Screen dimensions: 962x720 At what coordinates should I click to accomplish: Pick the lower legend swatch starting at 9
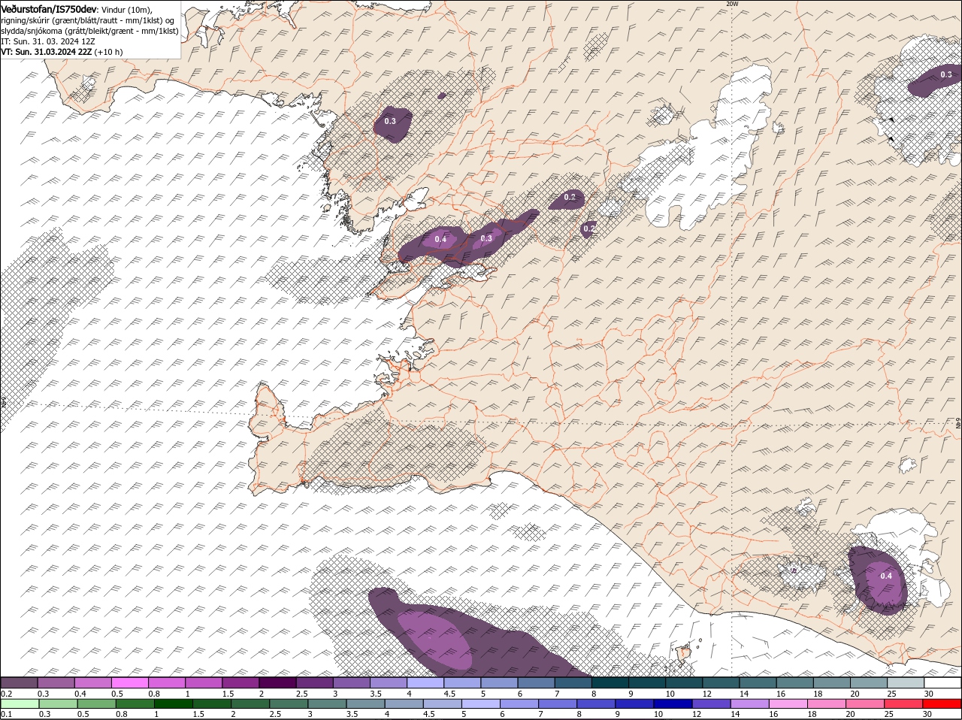pyautogui.click(x=635, y=703)
